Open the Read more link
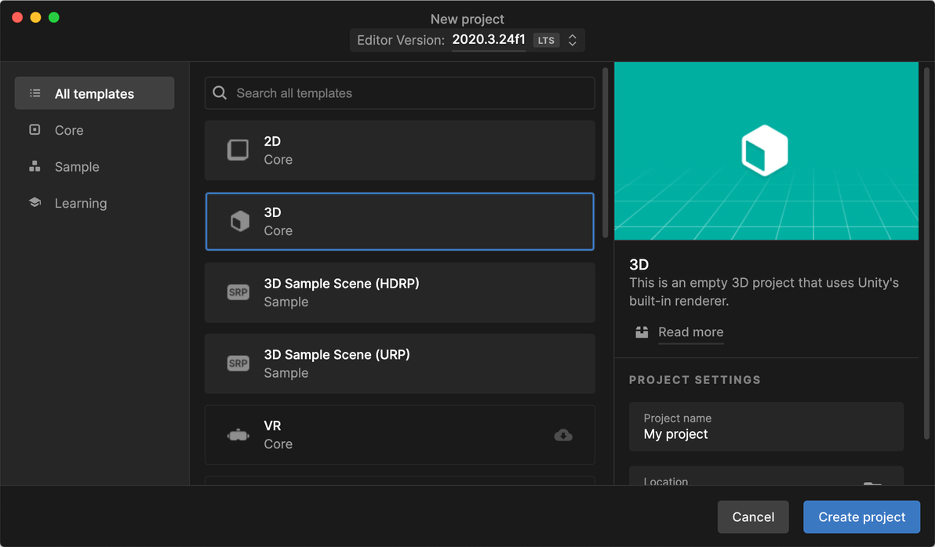This screenshot has width=935, height=547. tap(690, 332)
